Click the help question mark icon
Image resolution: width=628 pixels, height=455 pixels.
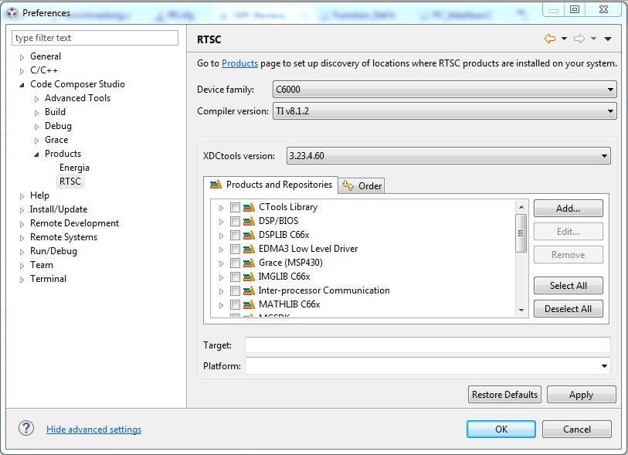point(26,429)
